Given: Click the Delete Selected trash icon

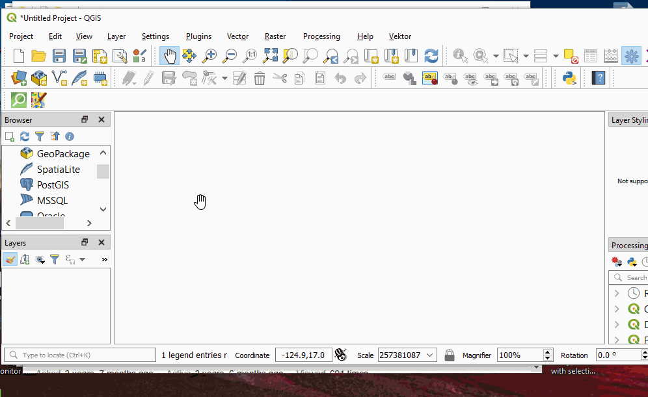Looking at the screenshot, I should tap(260, 78).
